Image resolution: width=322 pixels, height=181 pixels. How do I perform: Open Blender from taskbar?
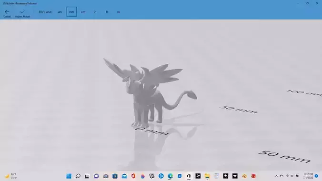point(244,176)
